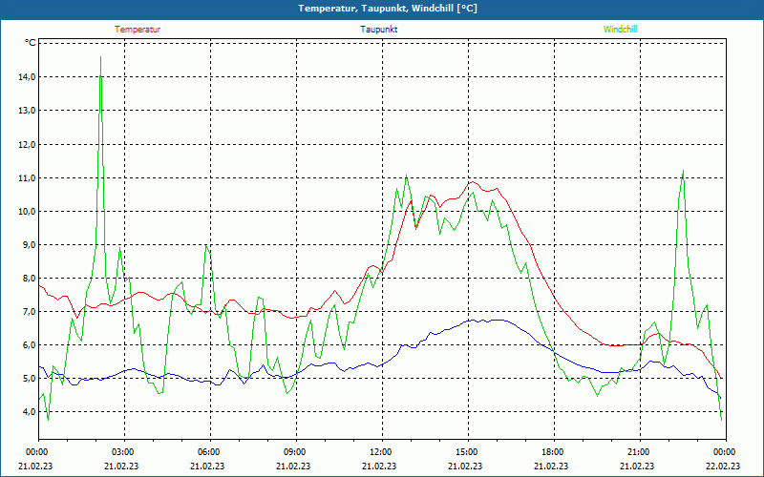Click the '21.02.23' date under 03:00
The width and height of the screenshot is (764, 477).
(121, 466)
